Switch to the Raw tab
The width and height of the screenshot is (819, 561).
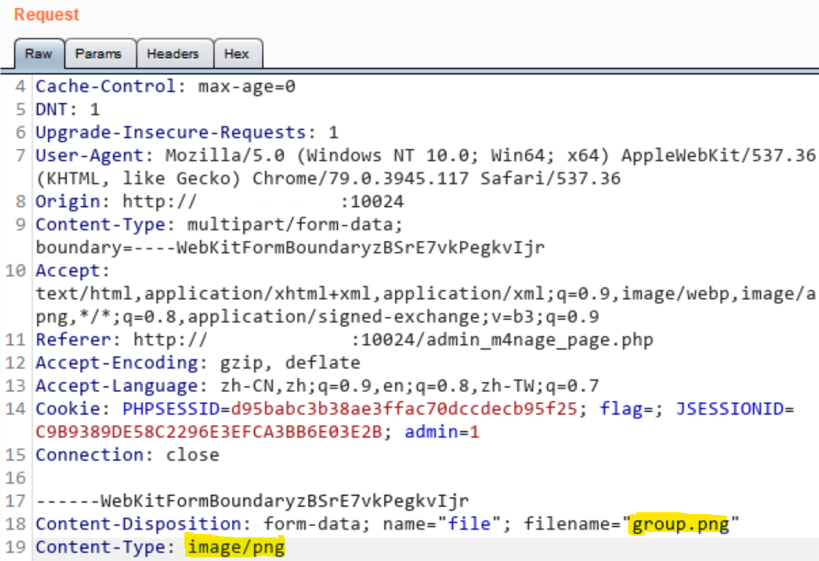point(38,54)
